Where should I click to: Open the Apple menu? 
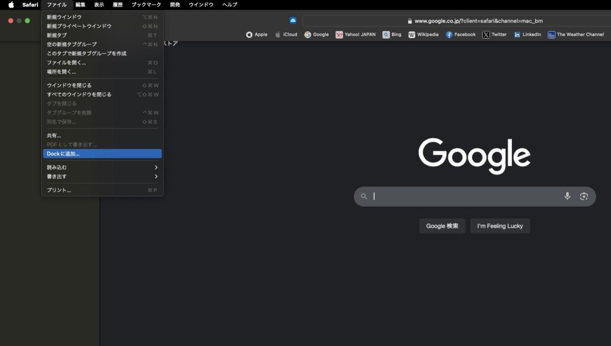(11, 5)
